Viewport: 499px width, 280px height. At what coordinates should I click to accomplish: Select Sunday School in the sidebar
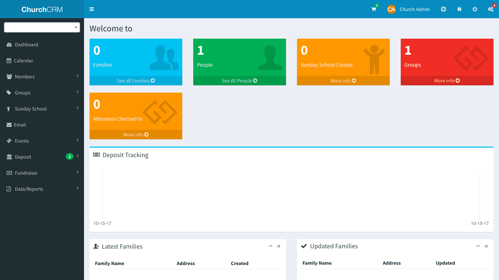tap(31, 109)
